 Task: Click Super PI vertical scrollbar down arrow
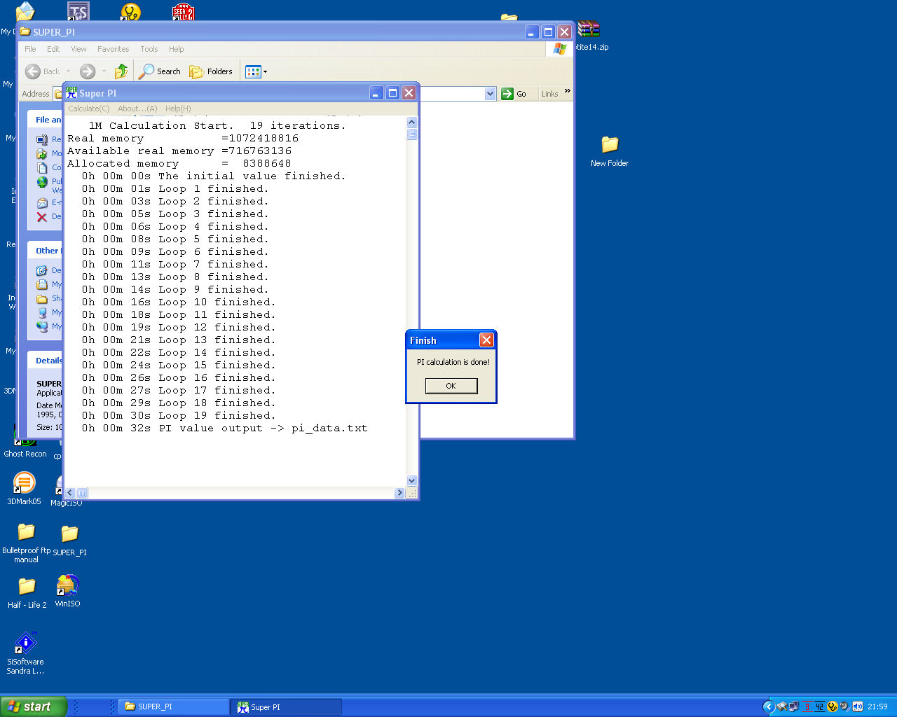click(x=412, y=481)
